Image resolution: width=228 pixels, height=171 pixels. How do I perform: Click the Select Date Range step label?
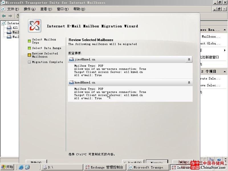[x=47, y=48]
